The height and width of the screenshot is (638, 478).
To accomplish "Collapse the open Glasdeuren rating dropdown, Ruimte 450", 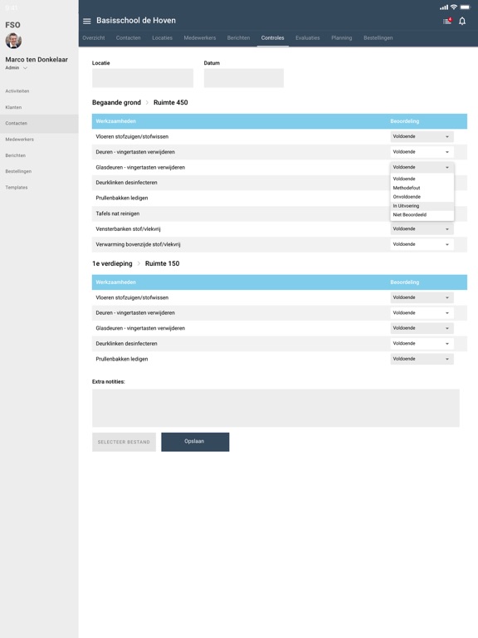I will pos(422,167).
